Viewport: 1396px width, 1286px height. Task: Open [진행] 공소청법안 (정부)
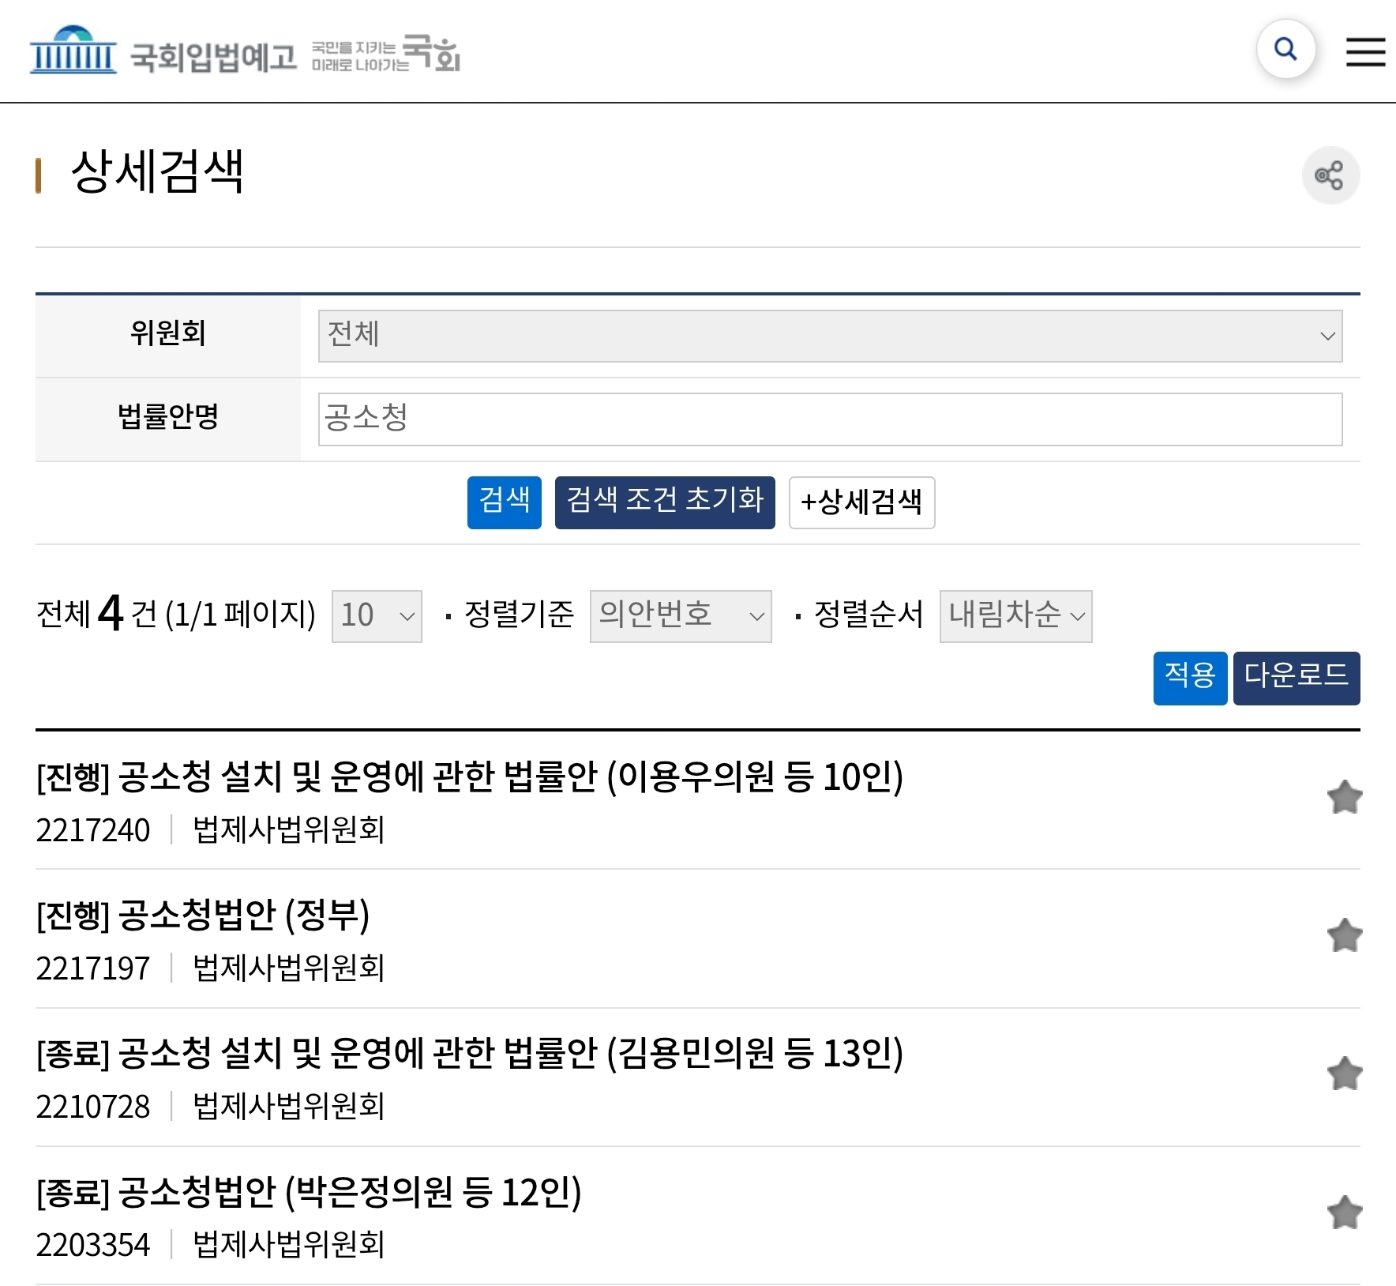coord(203,916)
